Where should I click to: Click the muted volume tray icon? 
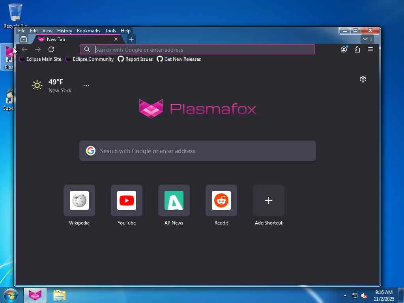pos(364,296)
